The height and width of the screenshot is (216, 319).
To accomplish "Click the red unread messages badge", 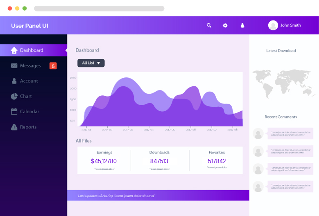I will pos(53,66).
